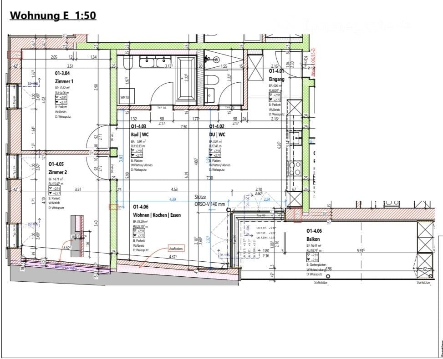Screen dimensions: 443x359
Task: Click the 'Wohnen | Kochen | Essen' label
Action: click(157, 215)
